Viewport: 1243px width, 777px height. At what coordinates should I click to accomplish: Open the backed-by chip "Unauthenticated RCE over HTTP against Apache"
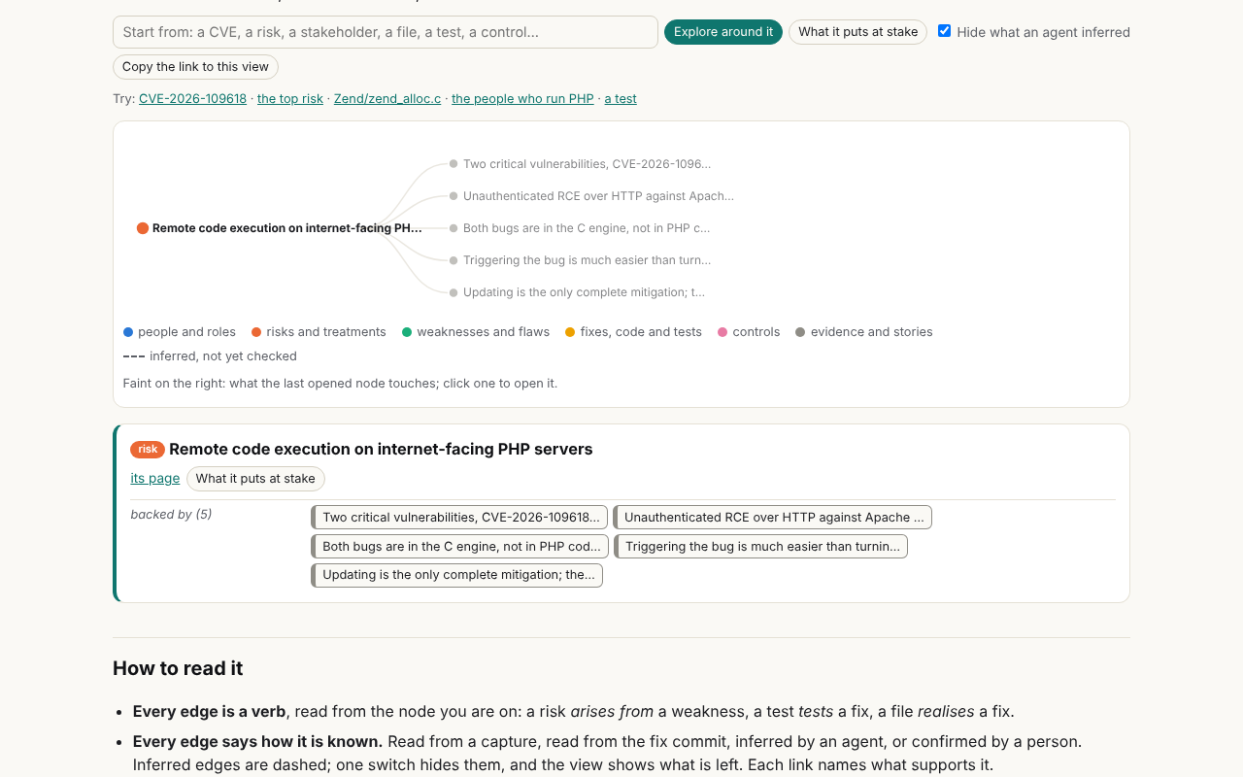coord(773,518)
